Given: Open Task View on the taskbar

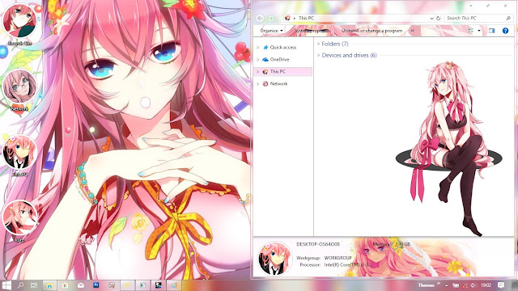Looking at the screenshot, I should click(x=34, y=285).
